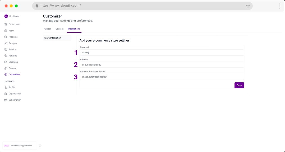Bookmark page with the star icon
Screen dimensions: 285x152
[248, 6]
